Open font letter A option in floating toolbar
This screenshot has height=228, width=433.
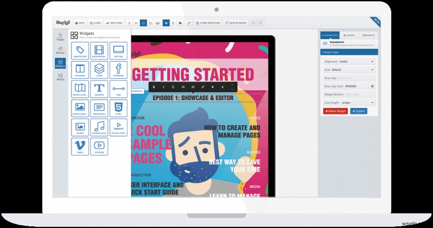pos(222,87)
